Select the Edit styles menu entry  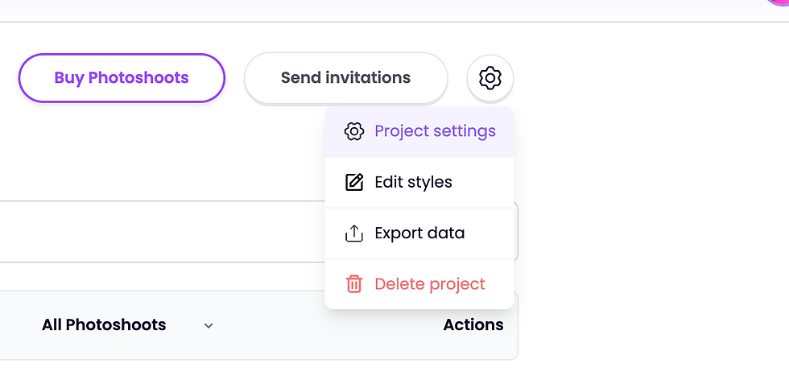[419, 183]
